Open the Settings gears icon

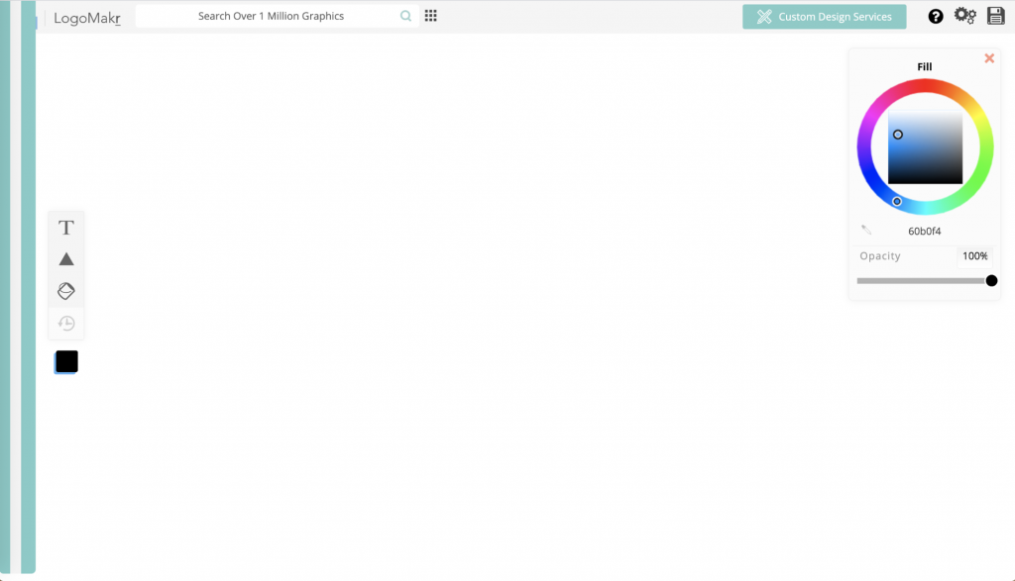(965, 16)
